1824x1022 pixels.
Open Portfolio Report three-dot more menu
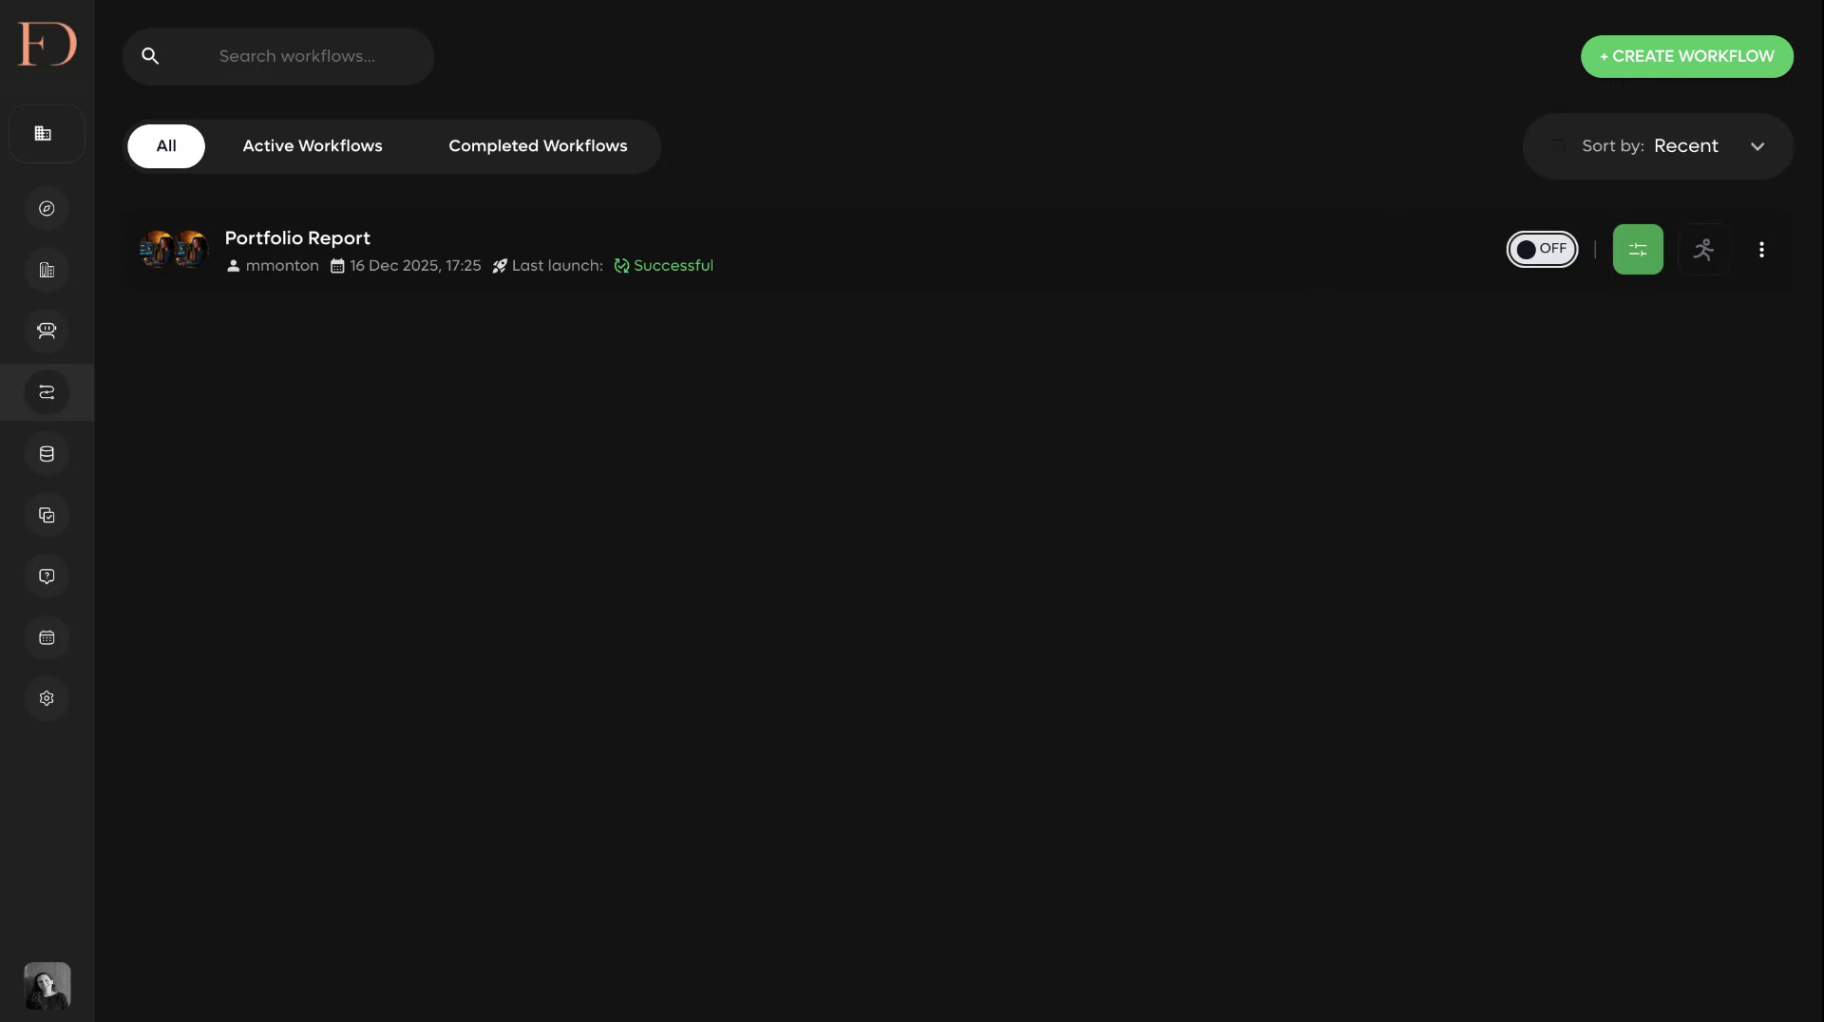[x=1761, y=249]
